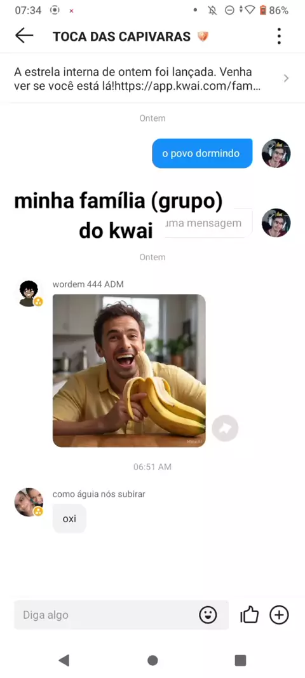The height and width of the screenshot is (678, 305).
Task: Open the man eating banana image
Action: click(x=129, y=371)
